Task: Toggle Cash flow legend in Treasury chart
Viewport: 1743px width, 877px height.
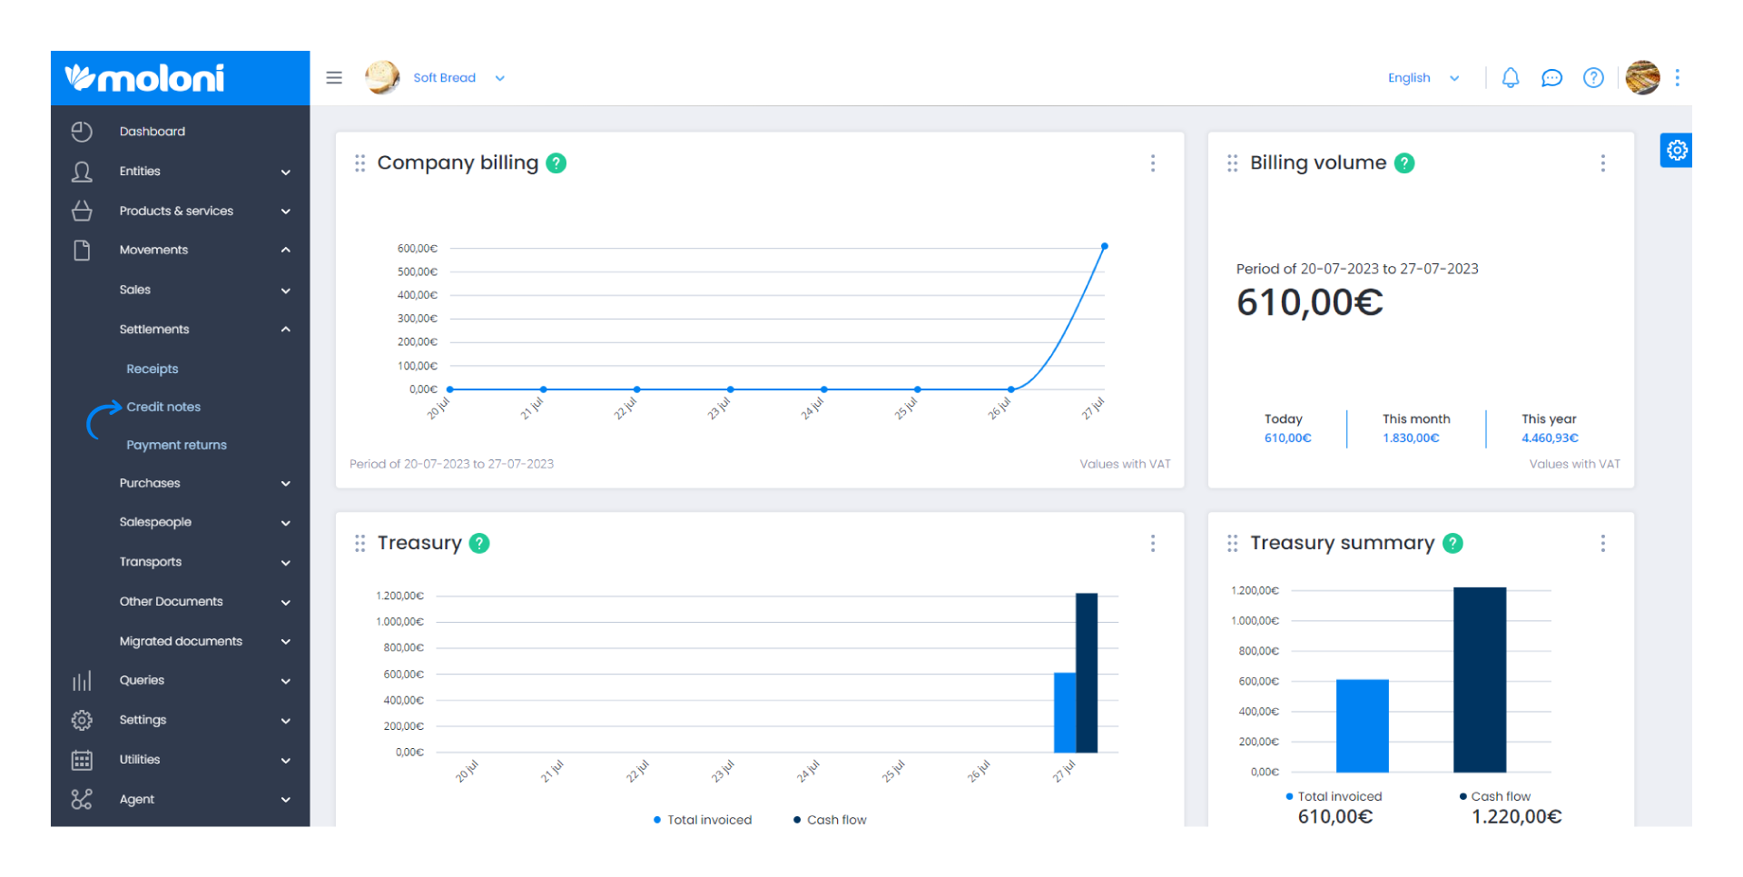Action: tap(830, 820)
